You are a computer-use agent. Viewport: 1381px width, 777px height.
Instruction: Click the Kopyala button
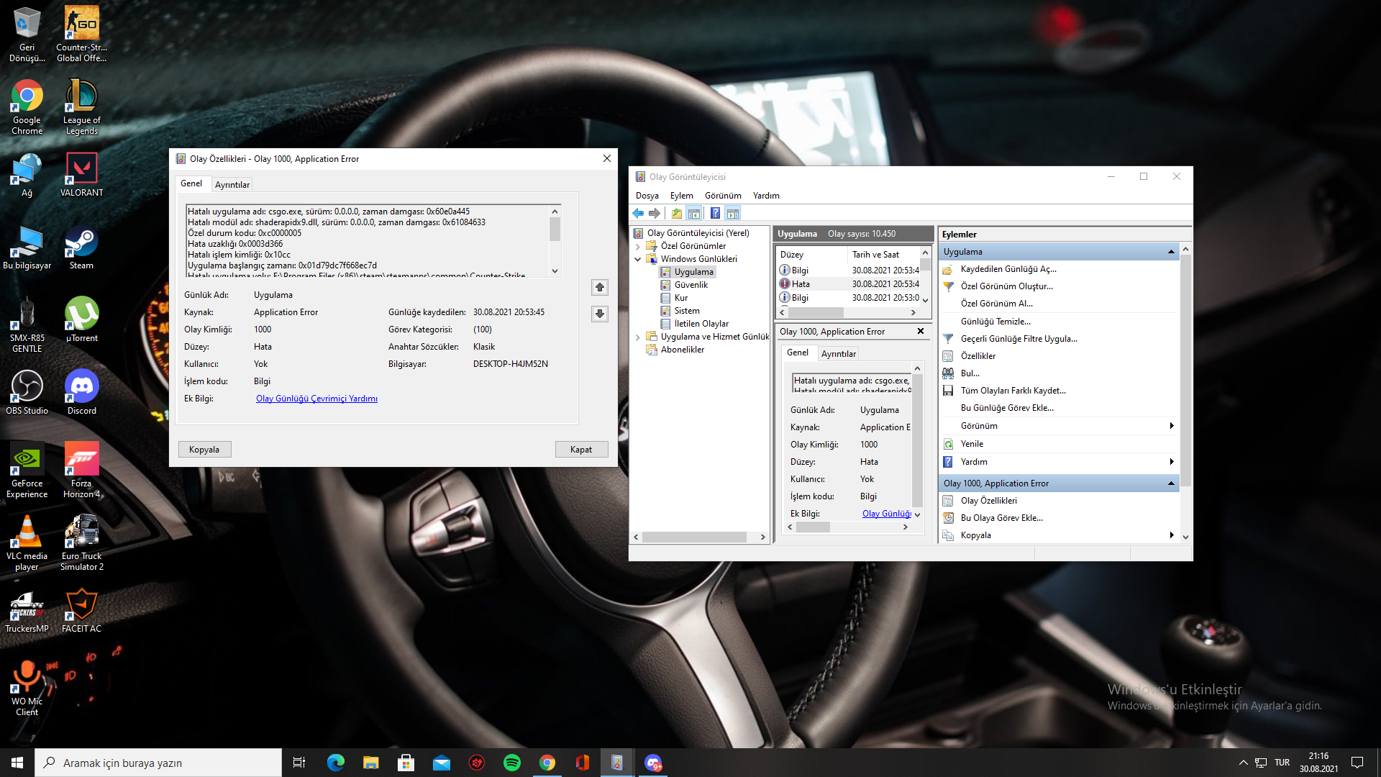204,450
